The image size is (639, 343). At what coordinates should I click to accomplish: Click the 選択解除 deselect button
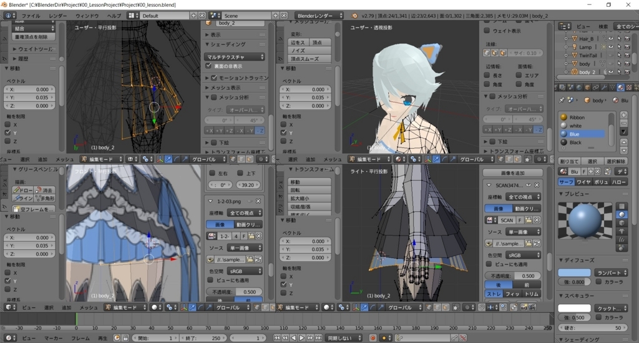(616, 161)
